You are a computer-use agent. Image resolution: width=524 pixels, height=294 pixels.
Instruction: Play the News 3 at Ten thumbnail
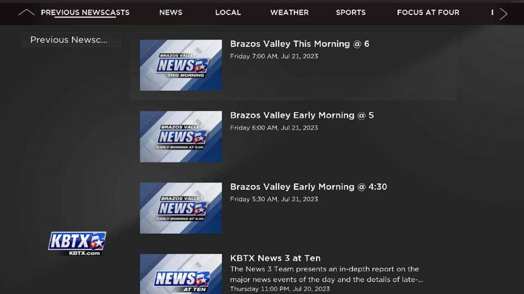point(181,274)
